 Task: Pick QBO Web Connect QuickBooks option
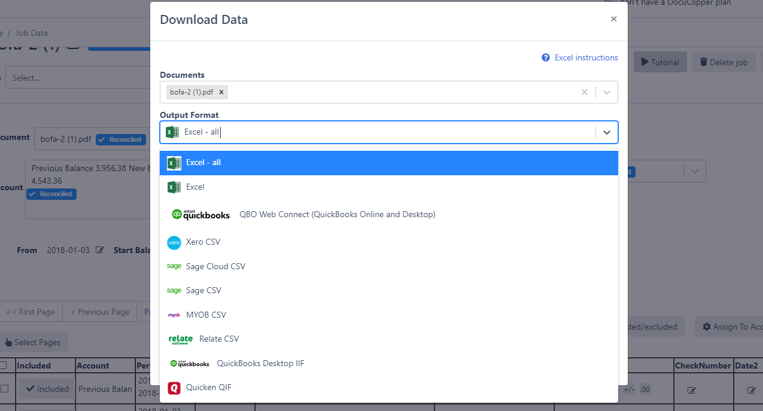coord(389,214)
